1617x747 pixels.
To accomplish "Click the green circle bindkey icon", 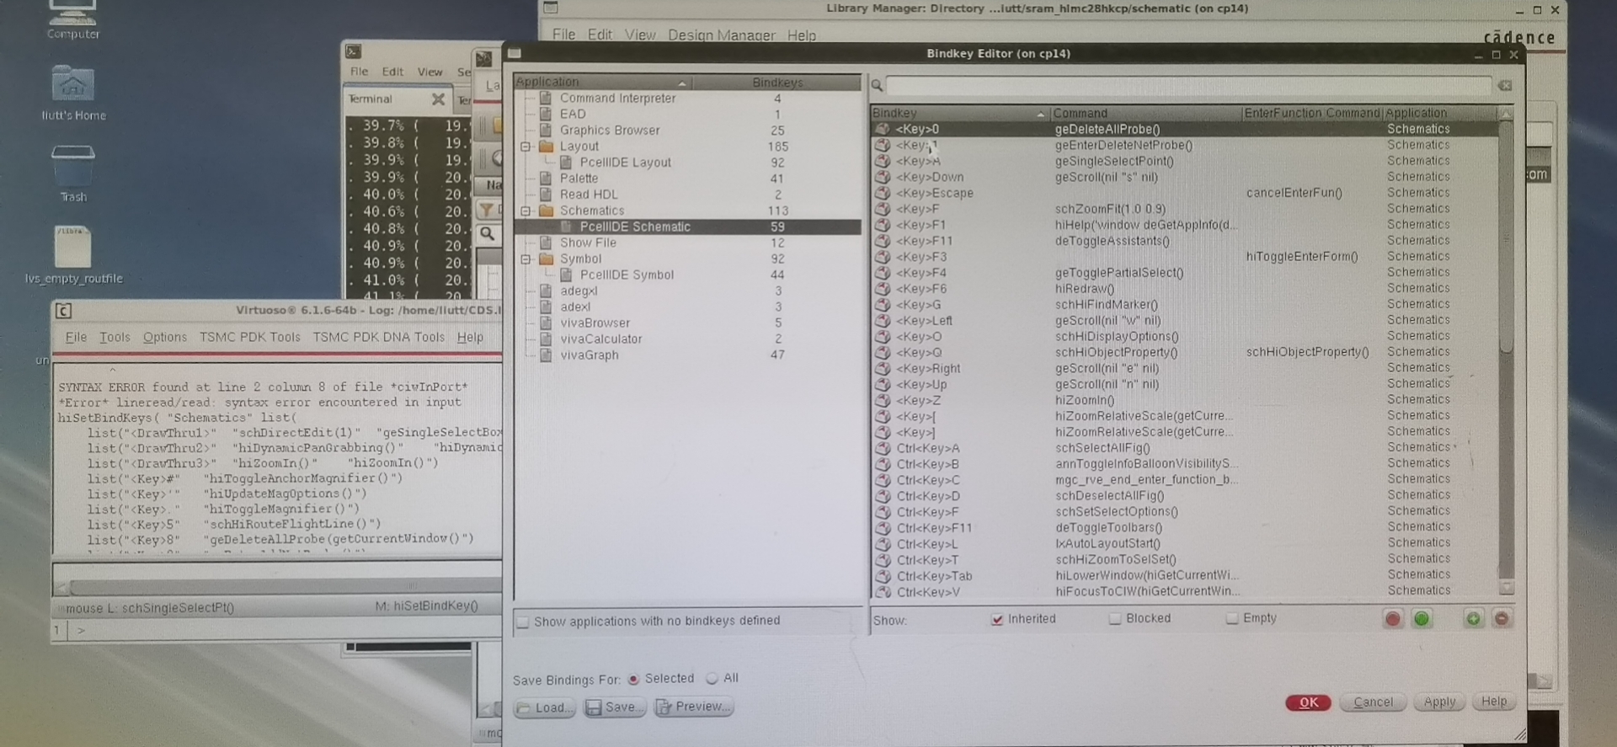I will 1422,619.
